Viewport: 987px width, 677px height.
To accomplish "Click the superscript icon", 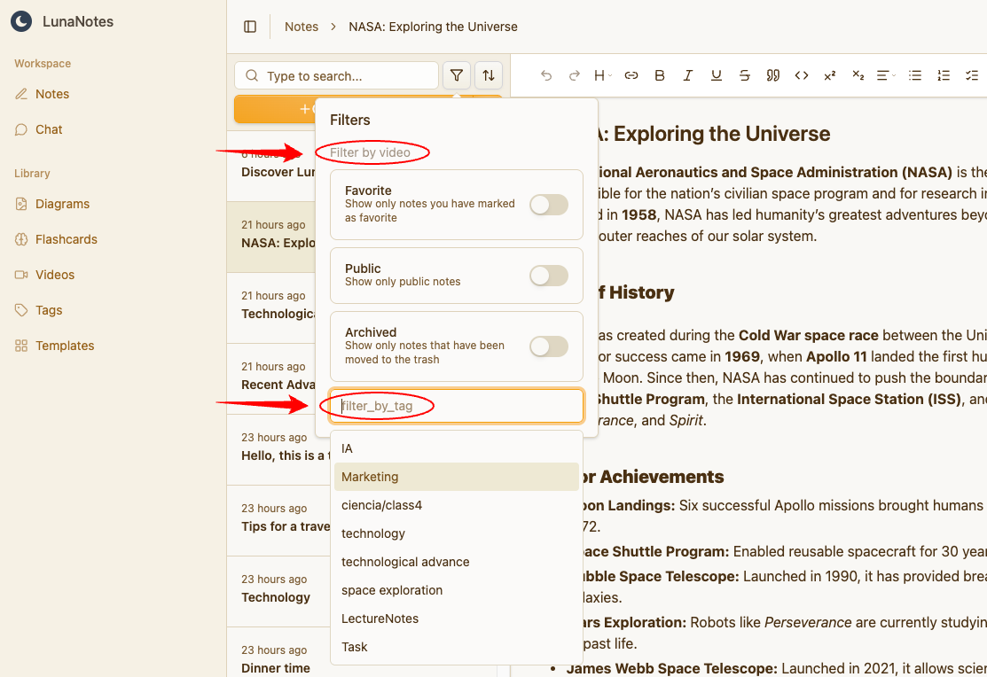I will coord(830,75).
